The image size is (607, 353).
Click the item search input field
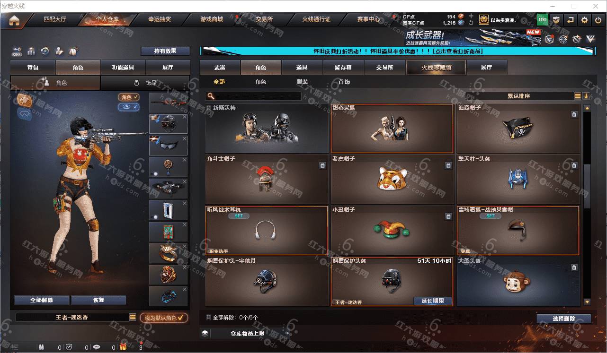click(254, 96)
